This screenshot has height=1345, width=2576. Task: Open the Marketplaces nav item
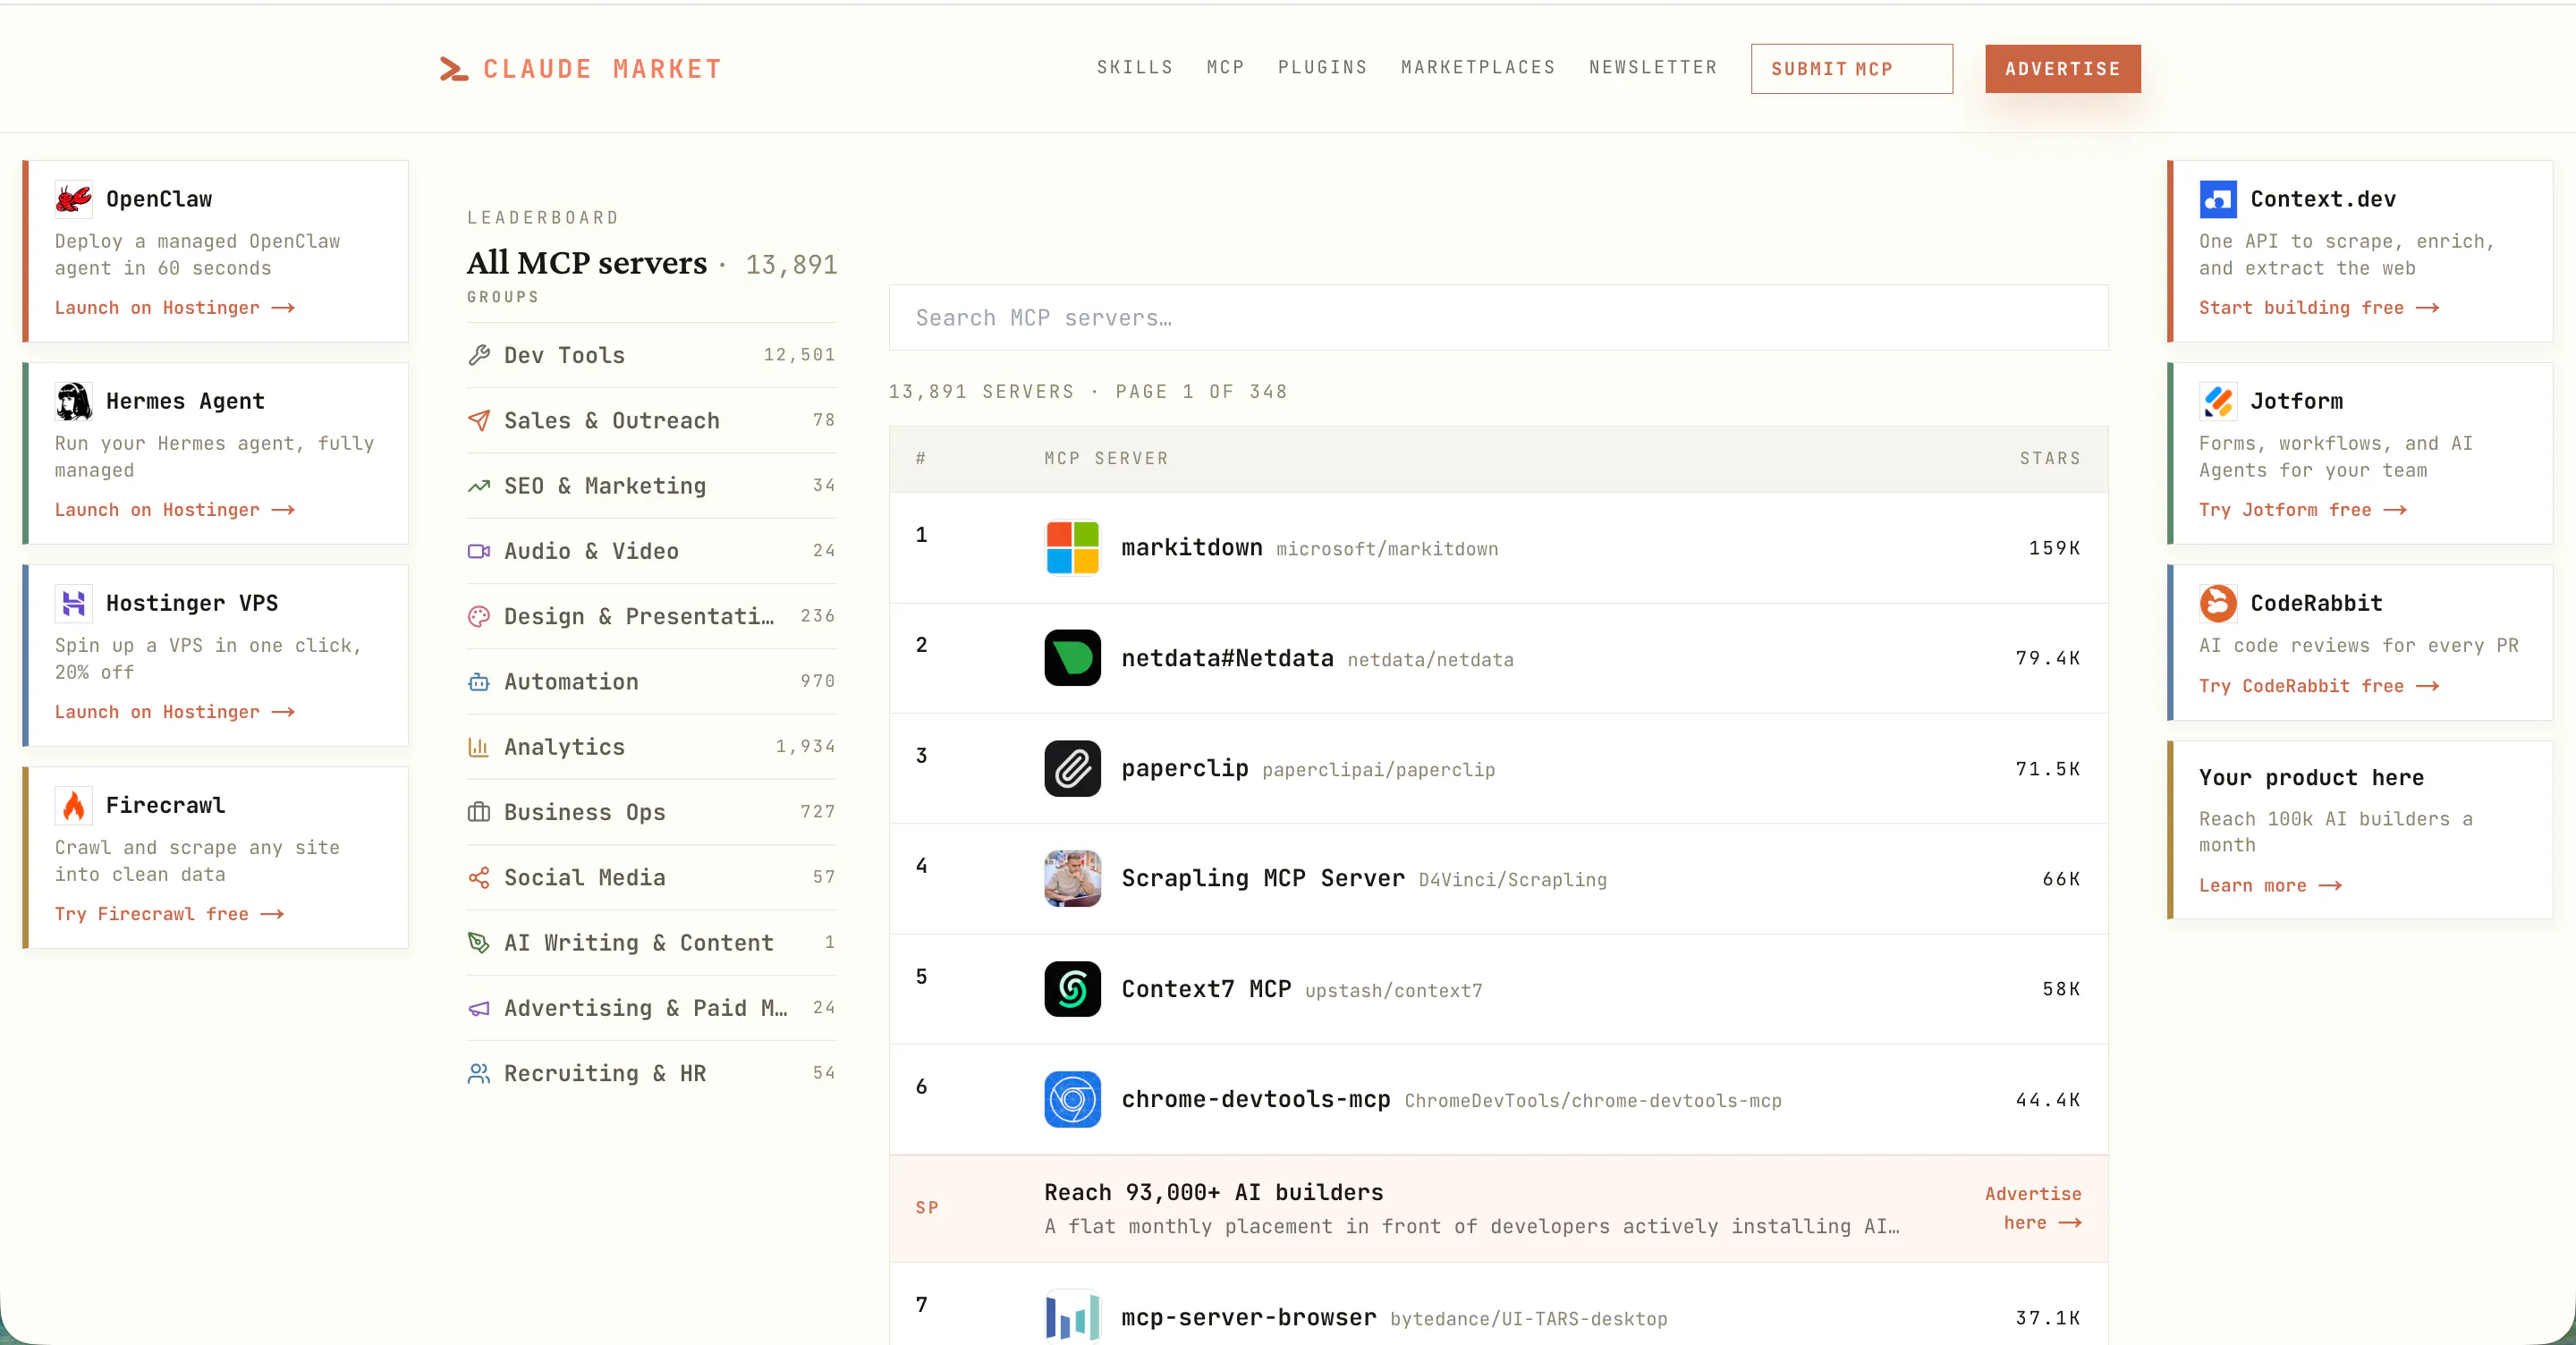[x=1478, y=67]
